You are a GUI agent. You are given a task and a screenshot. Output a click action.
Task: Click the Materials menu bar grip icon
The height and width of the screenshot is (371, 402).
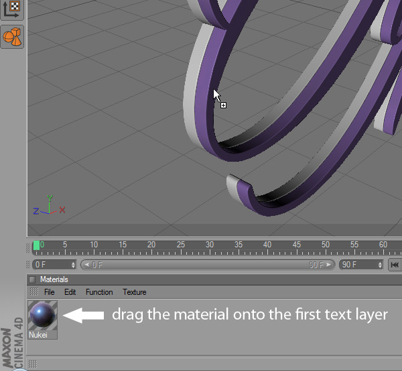pyautogui.click(x=33, y=292)
